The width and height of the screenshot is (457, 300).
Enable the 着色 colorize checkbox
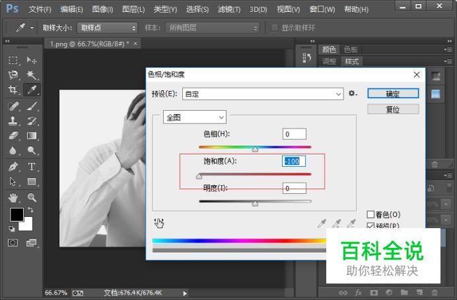tap(370, 214)
